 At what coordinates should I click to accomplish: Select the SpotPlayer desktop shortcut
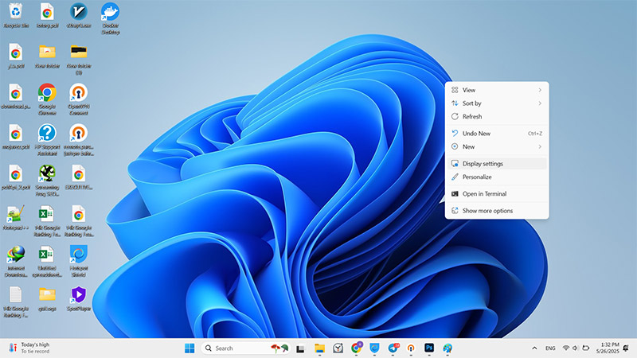tap(78, 299)
